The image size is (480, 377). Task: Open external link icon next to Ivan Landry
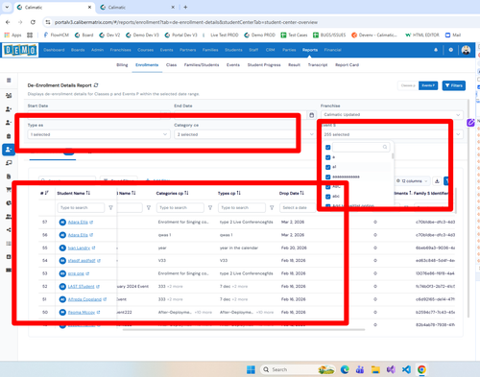tap(93, 247)
